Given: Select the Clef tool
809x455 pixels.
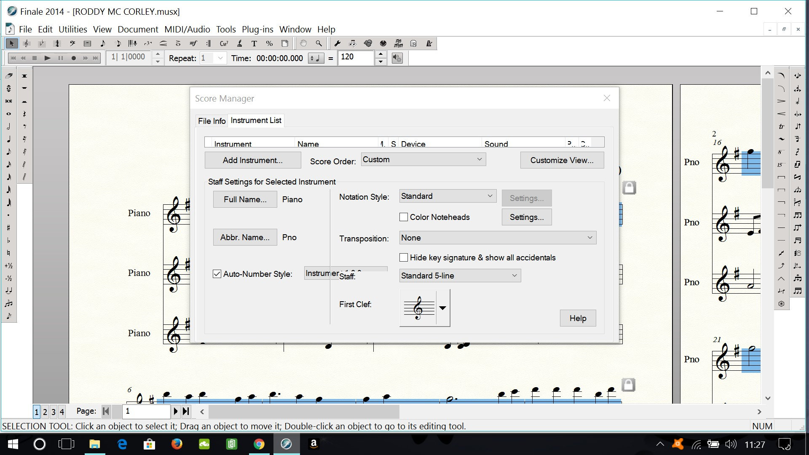Looking at the screenshot, I should tap(72, 43).
